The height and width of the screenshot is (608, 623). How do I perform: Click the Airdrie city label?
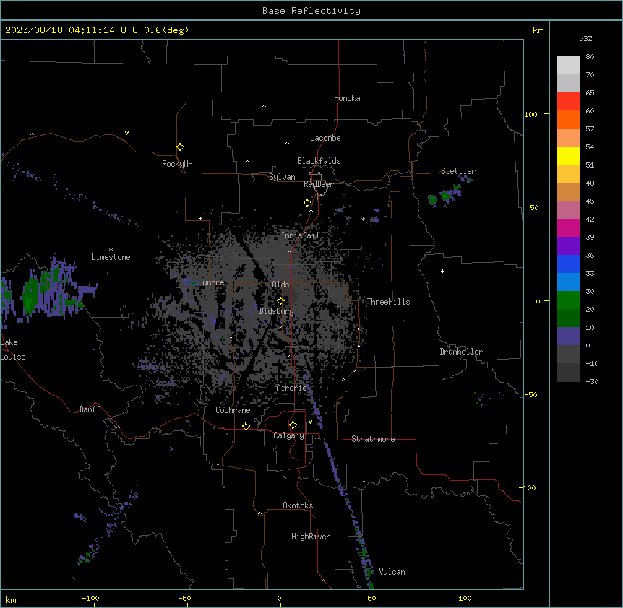click(291, 388)
